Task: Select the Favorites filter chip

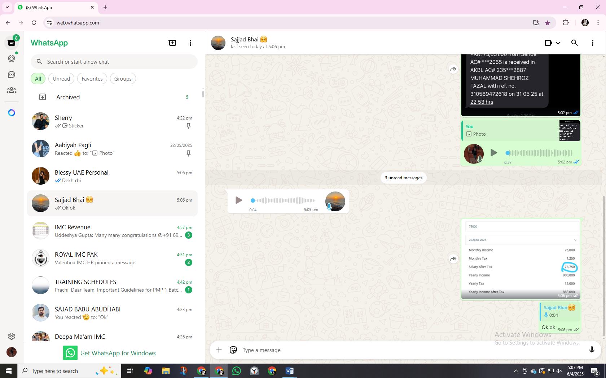Action: pyautogui.click(x=92, y=78)
